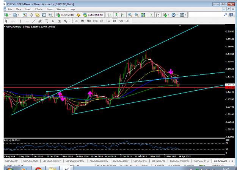Expand the Periods dropdown arrow

point(177,15)
